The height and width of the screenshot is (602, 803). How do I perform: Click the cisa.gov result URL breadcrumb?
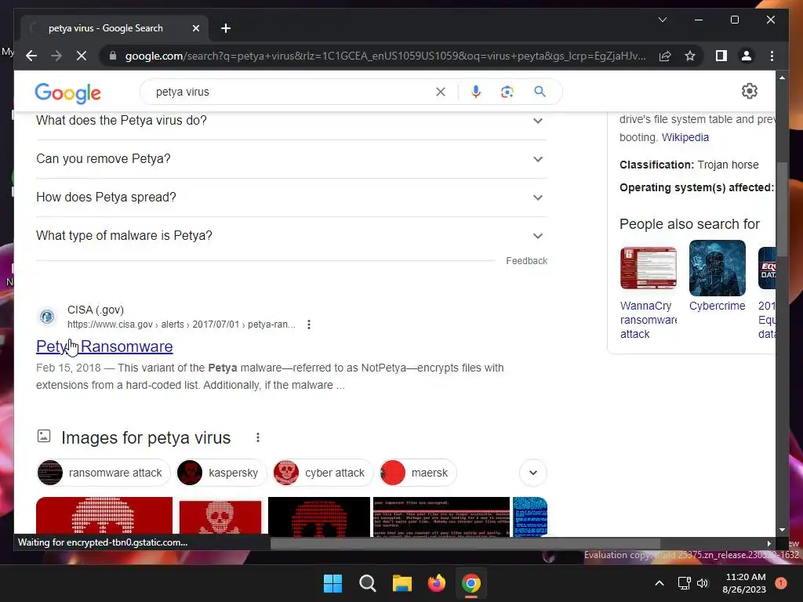point(181,325)
